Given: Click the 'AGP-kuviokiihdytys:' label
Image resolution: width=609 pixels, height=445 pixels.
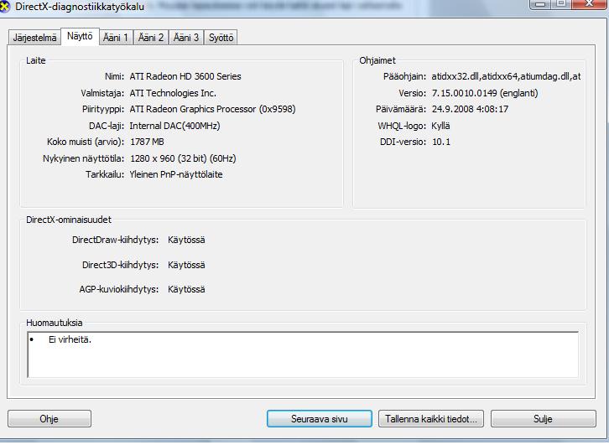Looking at the screenshot, I should (x=119, y=289).
